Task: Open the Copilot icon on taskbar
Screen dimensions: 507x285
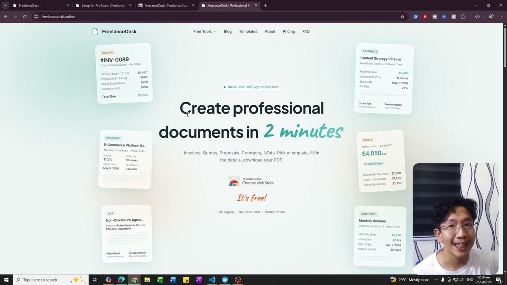Action: point(108,280)
